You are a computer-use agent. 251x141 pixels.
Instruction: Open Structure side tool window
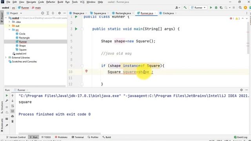(2, 107)
